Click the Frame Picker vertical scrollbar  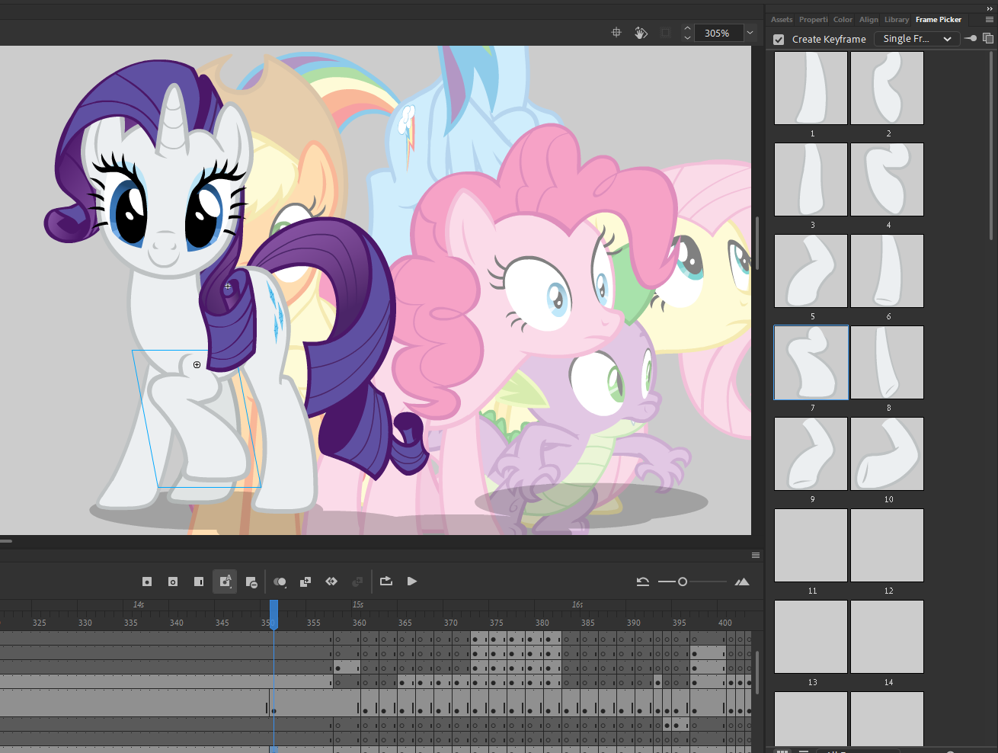(x=991, y=145)
